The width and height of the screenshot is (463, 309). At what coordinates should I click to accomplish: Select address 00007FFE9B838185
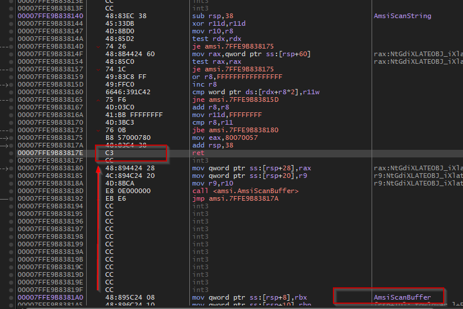point(50,176)
